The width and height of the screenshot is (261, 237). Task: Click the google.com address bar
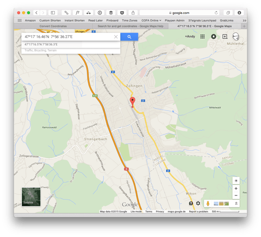(x=179, y=13)
